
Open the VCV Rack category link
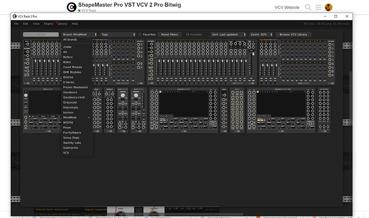pos(87,11)
